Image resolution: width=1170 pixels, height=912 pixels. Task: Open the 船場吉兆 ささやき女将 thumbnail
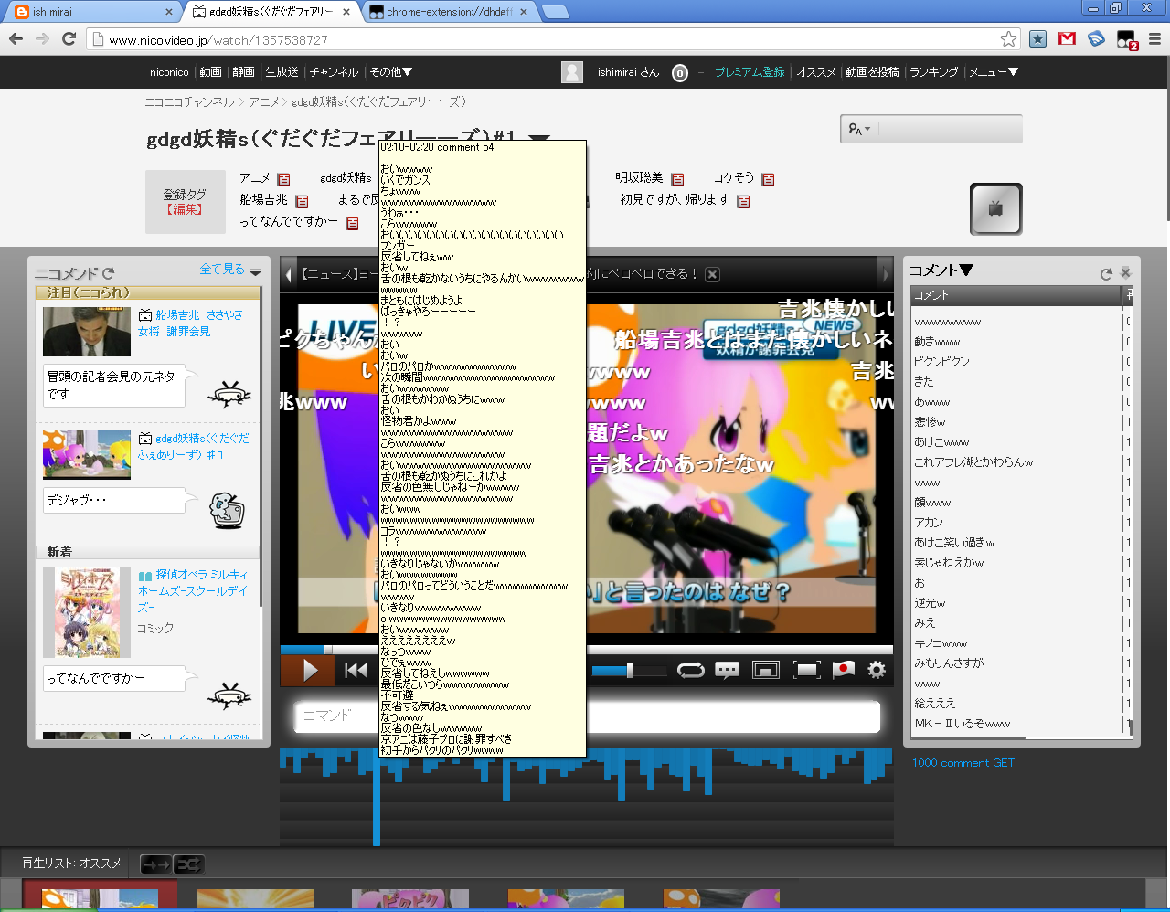87,331
